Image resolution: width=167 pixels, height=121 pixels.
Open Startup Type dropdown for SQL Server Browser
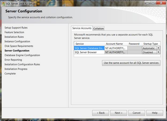tap(158, 52)
